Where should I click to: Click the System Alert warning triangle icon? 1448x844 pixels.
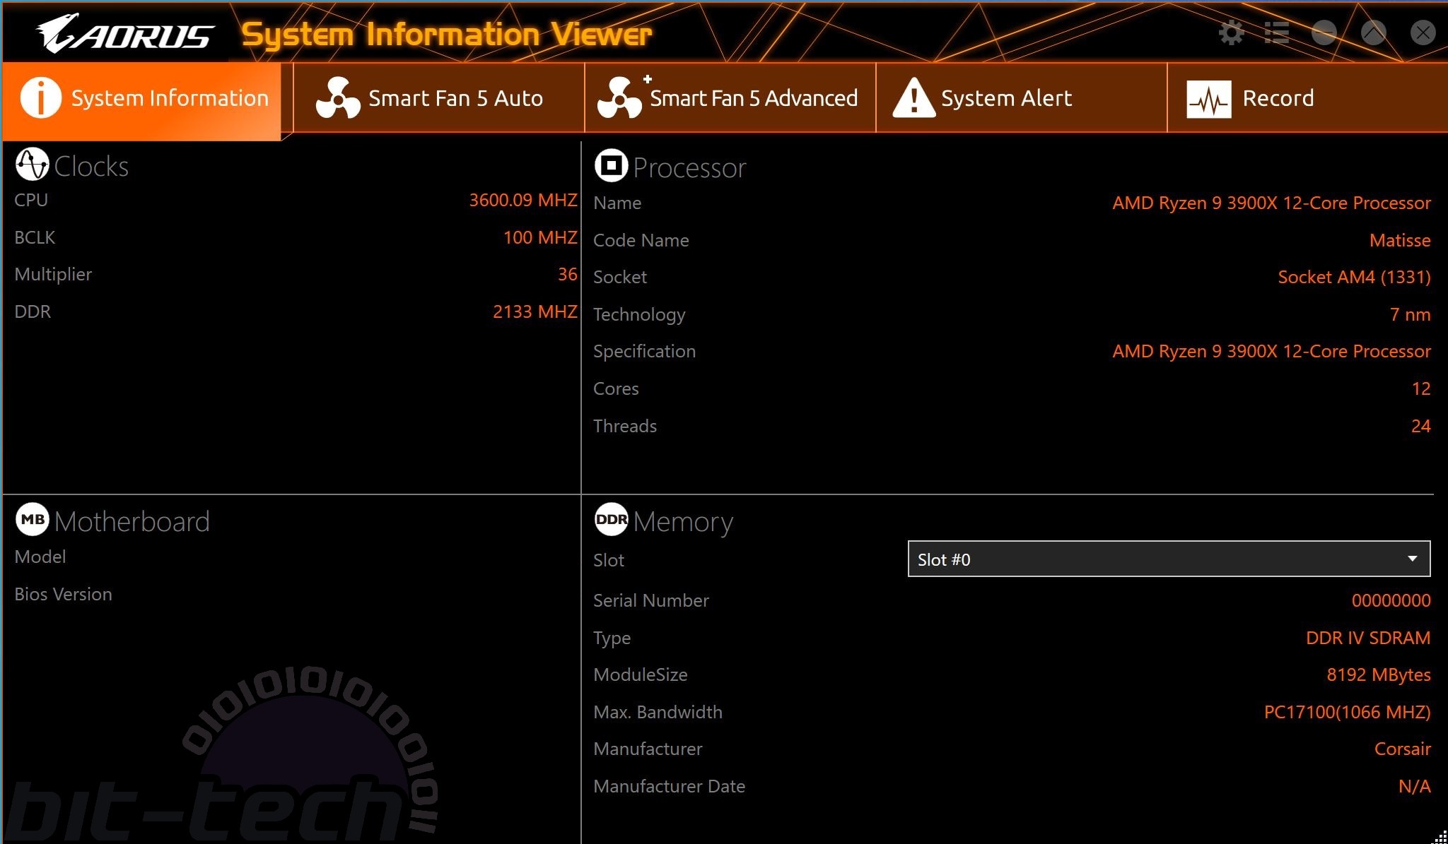pyautogui.click(x=913, y=97)
